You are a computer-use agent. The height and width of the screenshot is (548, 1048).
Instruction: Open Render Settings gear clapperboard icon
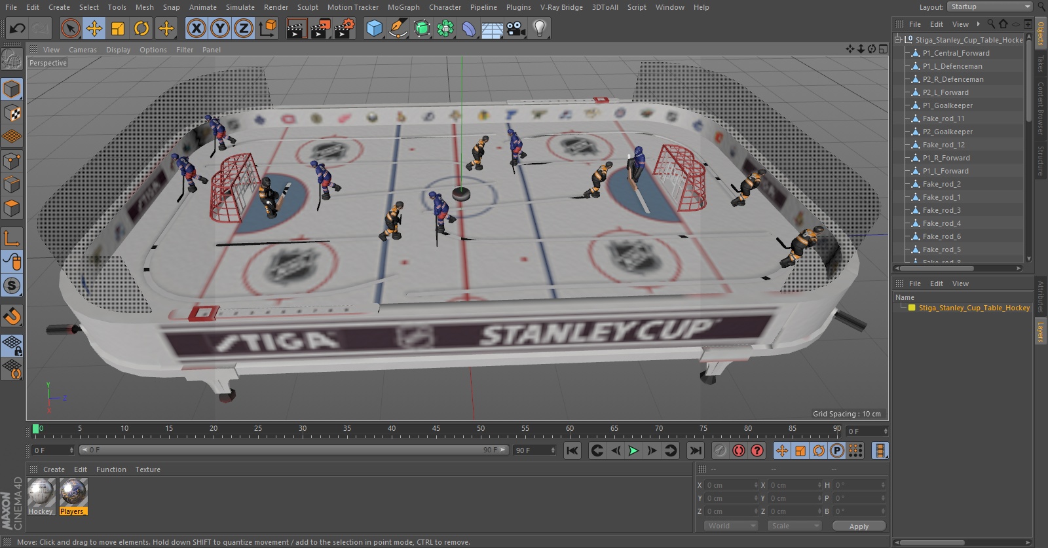(x=345, y=28)
